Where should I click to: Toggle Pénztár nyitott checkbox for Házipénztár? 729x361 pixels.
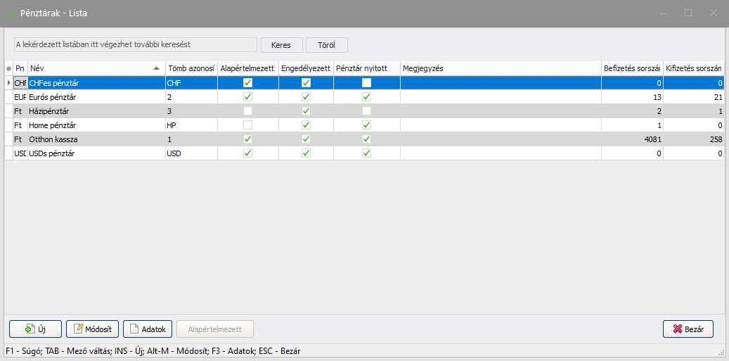coord(366,111)
